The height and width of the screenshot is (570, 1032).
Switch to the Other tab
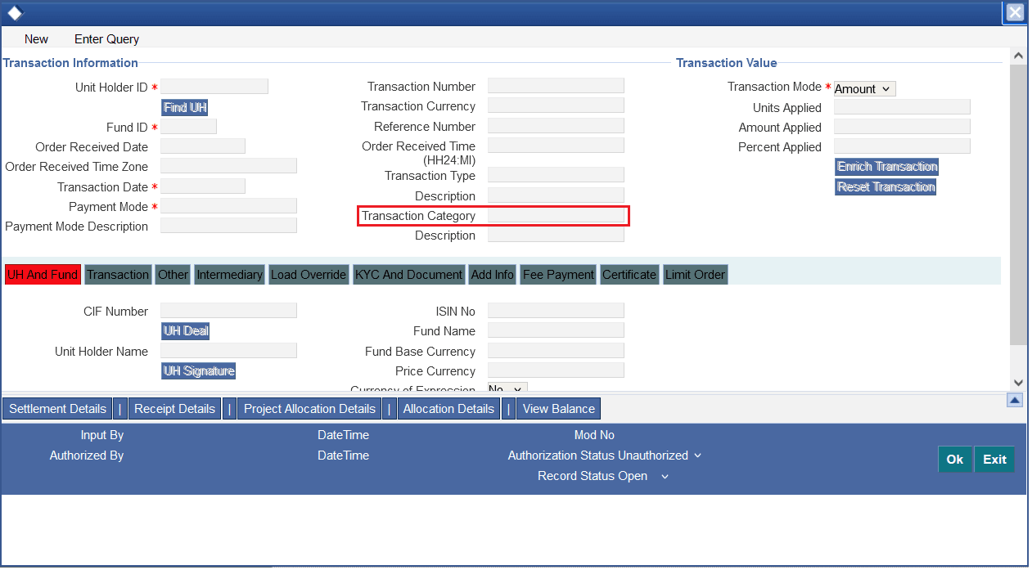pyautogui.click(x=173, y=275)
